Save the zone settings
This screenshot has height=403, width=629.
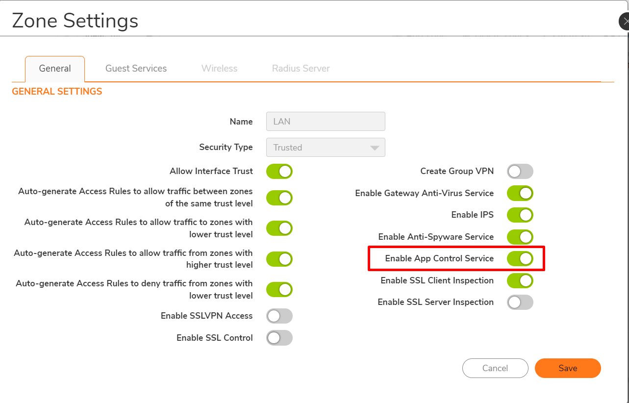[x=568, y=368]
